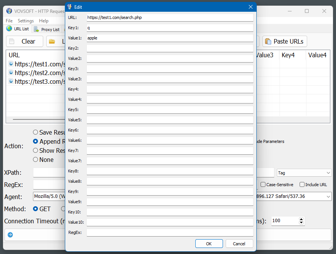Open the Settings menu
336x254 pixels.
pyautogui.click(x=26, y=21)
